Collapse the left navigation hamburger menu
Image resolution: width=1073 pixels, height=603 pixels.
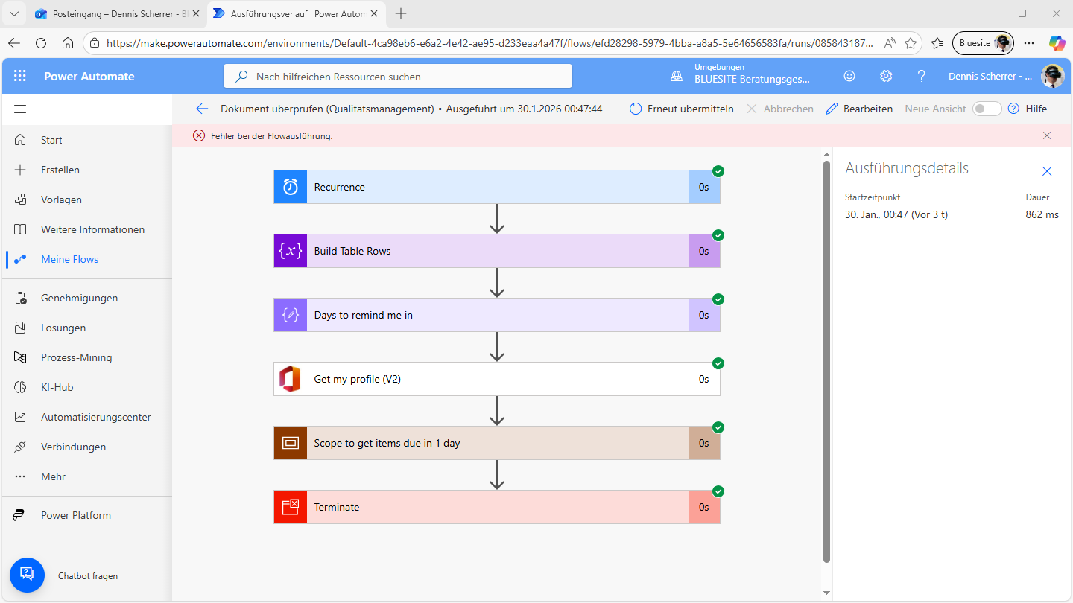(20, 109)
